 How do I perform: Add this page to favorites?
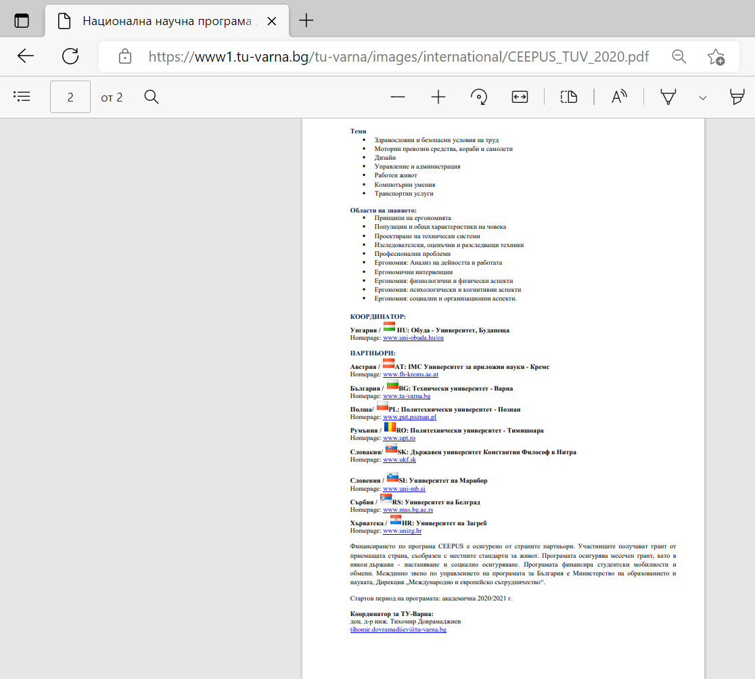[716, 56]
